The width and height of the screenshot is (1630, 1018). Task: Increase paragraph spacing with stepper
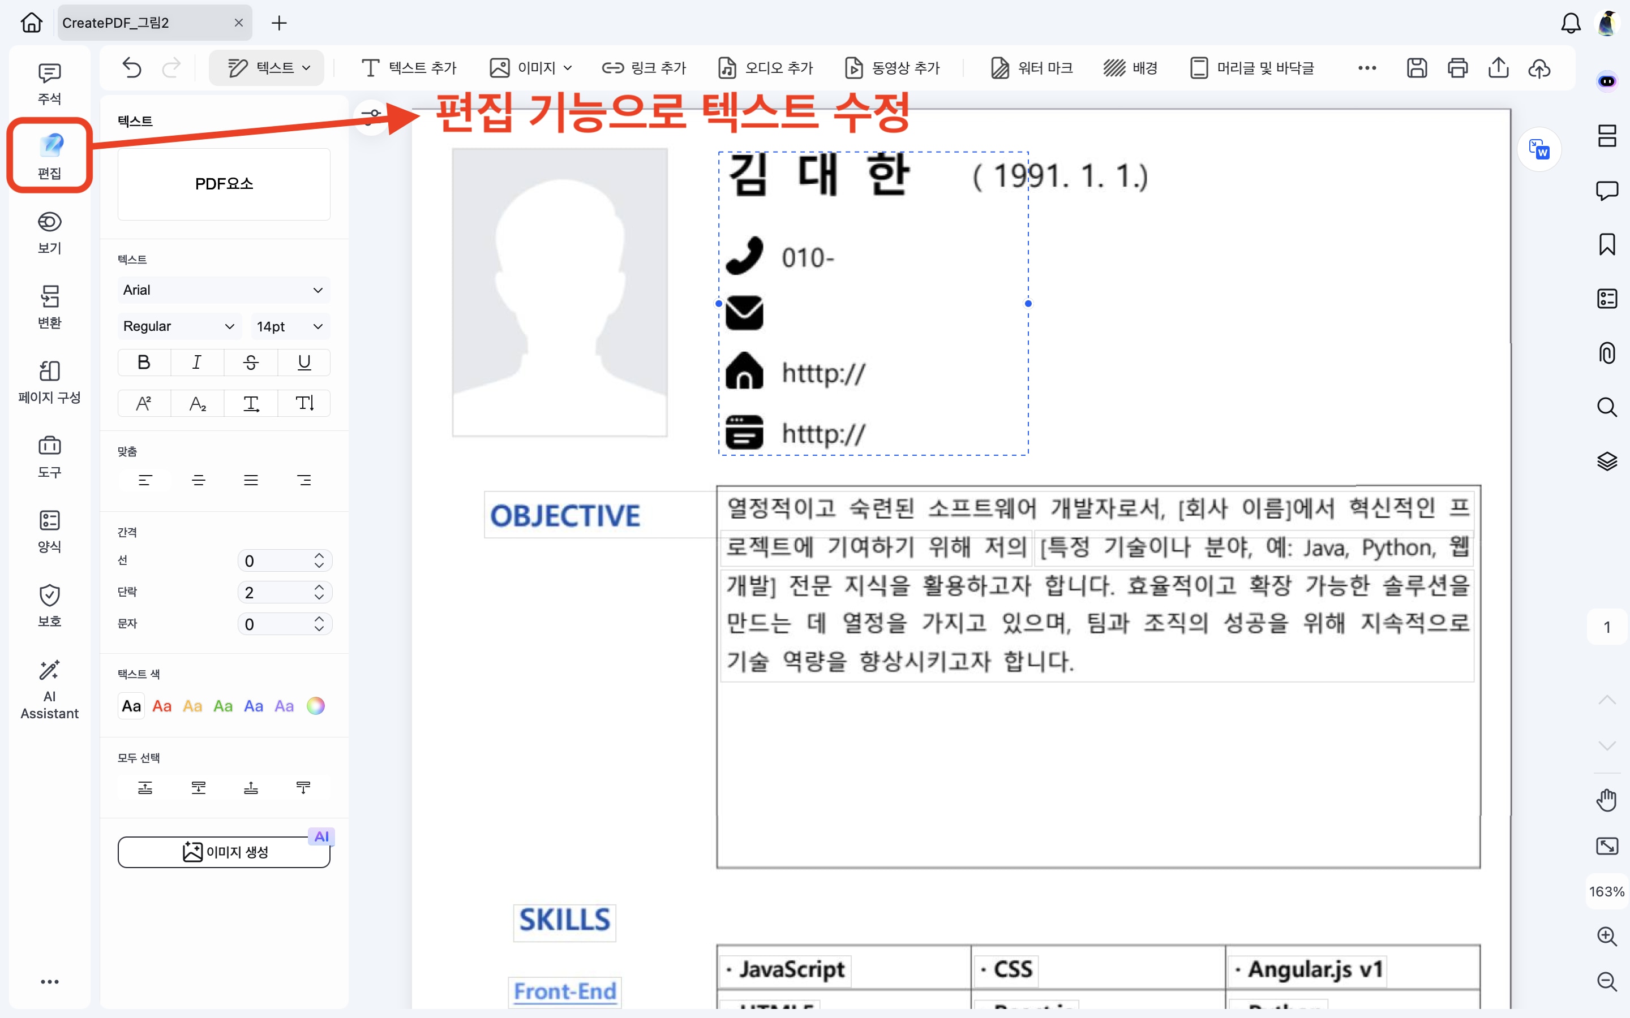pyautogui.click(x=319, y=586)
